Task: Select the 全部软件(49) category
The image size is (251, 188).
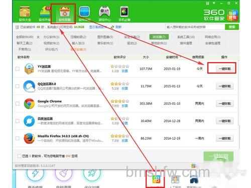Action: (25, 37)
